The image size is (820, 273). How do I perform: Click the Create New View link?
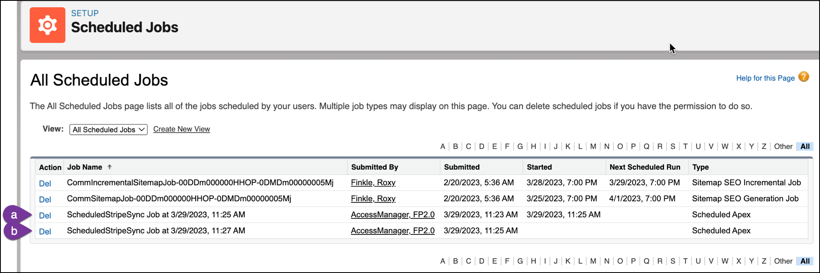(181, 129)
